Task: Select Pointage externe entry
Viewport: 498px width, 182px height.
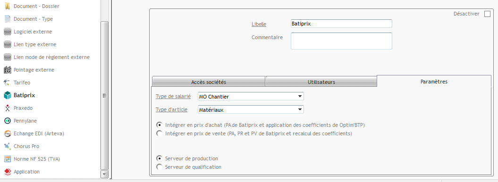Action: tap(34, 70)
